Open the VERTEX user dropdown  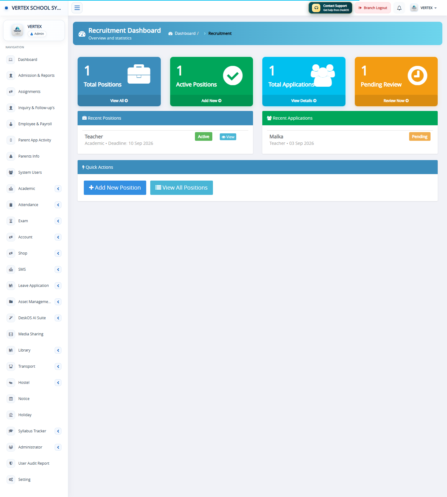(x=423, y=8)
